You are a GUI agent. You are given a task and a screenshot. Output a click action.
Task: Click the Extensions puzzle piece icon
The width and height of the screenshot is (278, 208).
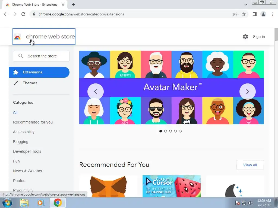pyautogui.click(x=15, y=72)
